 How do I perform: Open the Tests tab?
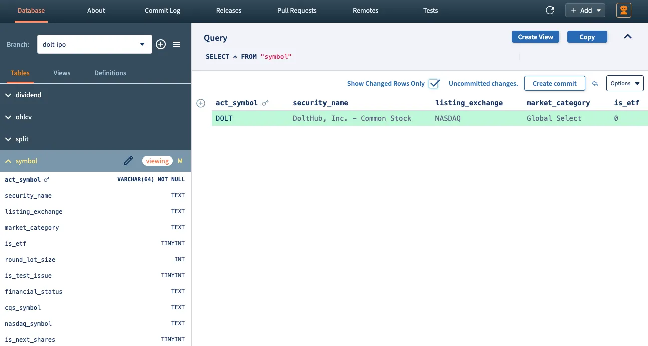(431, 10)
